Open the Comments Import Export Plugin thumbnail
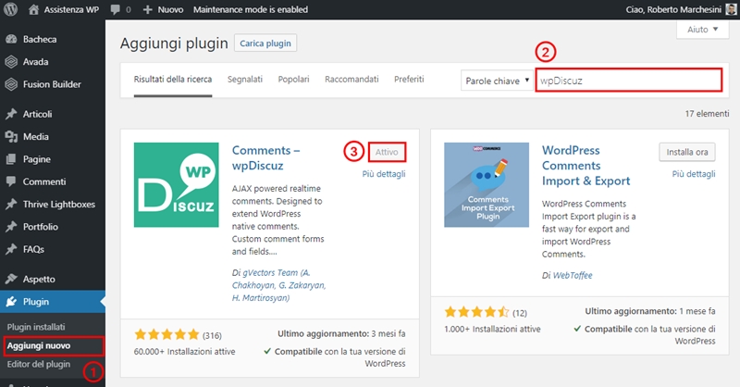The height and width of the screenshot is (387, 740). (487, 185)
